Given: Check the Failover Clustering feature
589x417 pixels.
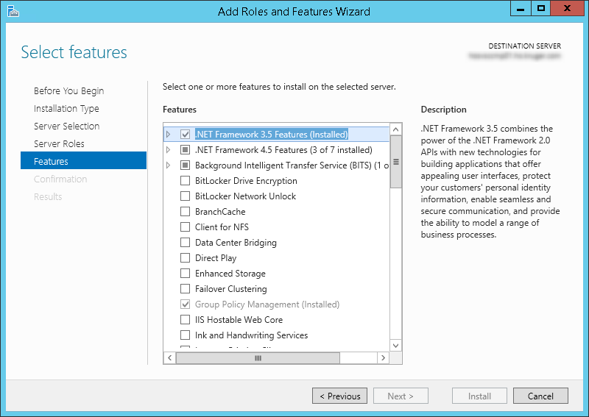Looking at the screenshot, I should point(185,288).
